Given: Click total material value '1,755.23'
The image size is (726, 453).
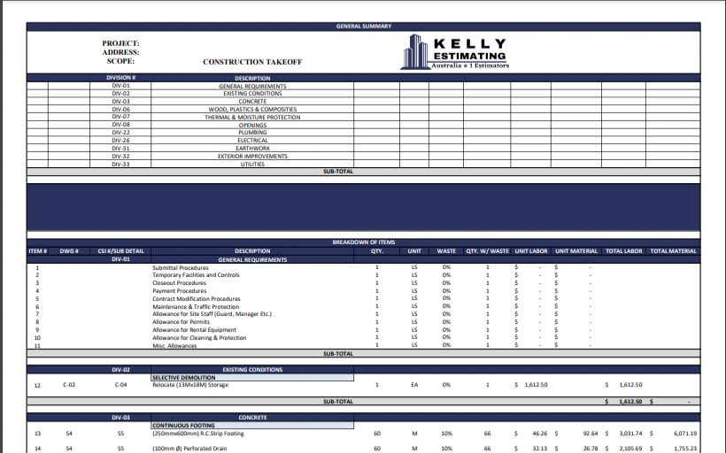Looking at the screenshot, I should pyautogui.click(x=685, y=449).
